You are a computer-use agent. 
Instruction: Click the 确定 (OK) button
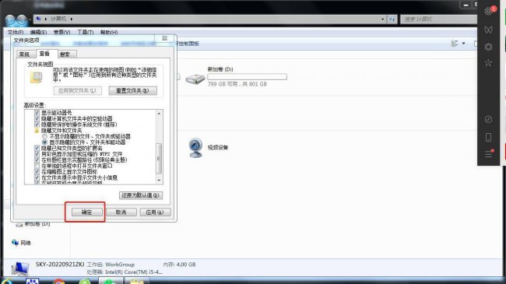coord(87,212)
